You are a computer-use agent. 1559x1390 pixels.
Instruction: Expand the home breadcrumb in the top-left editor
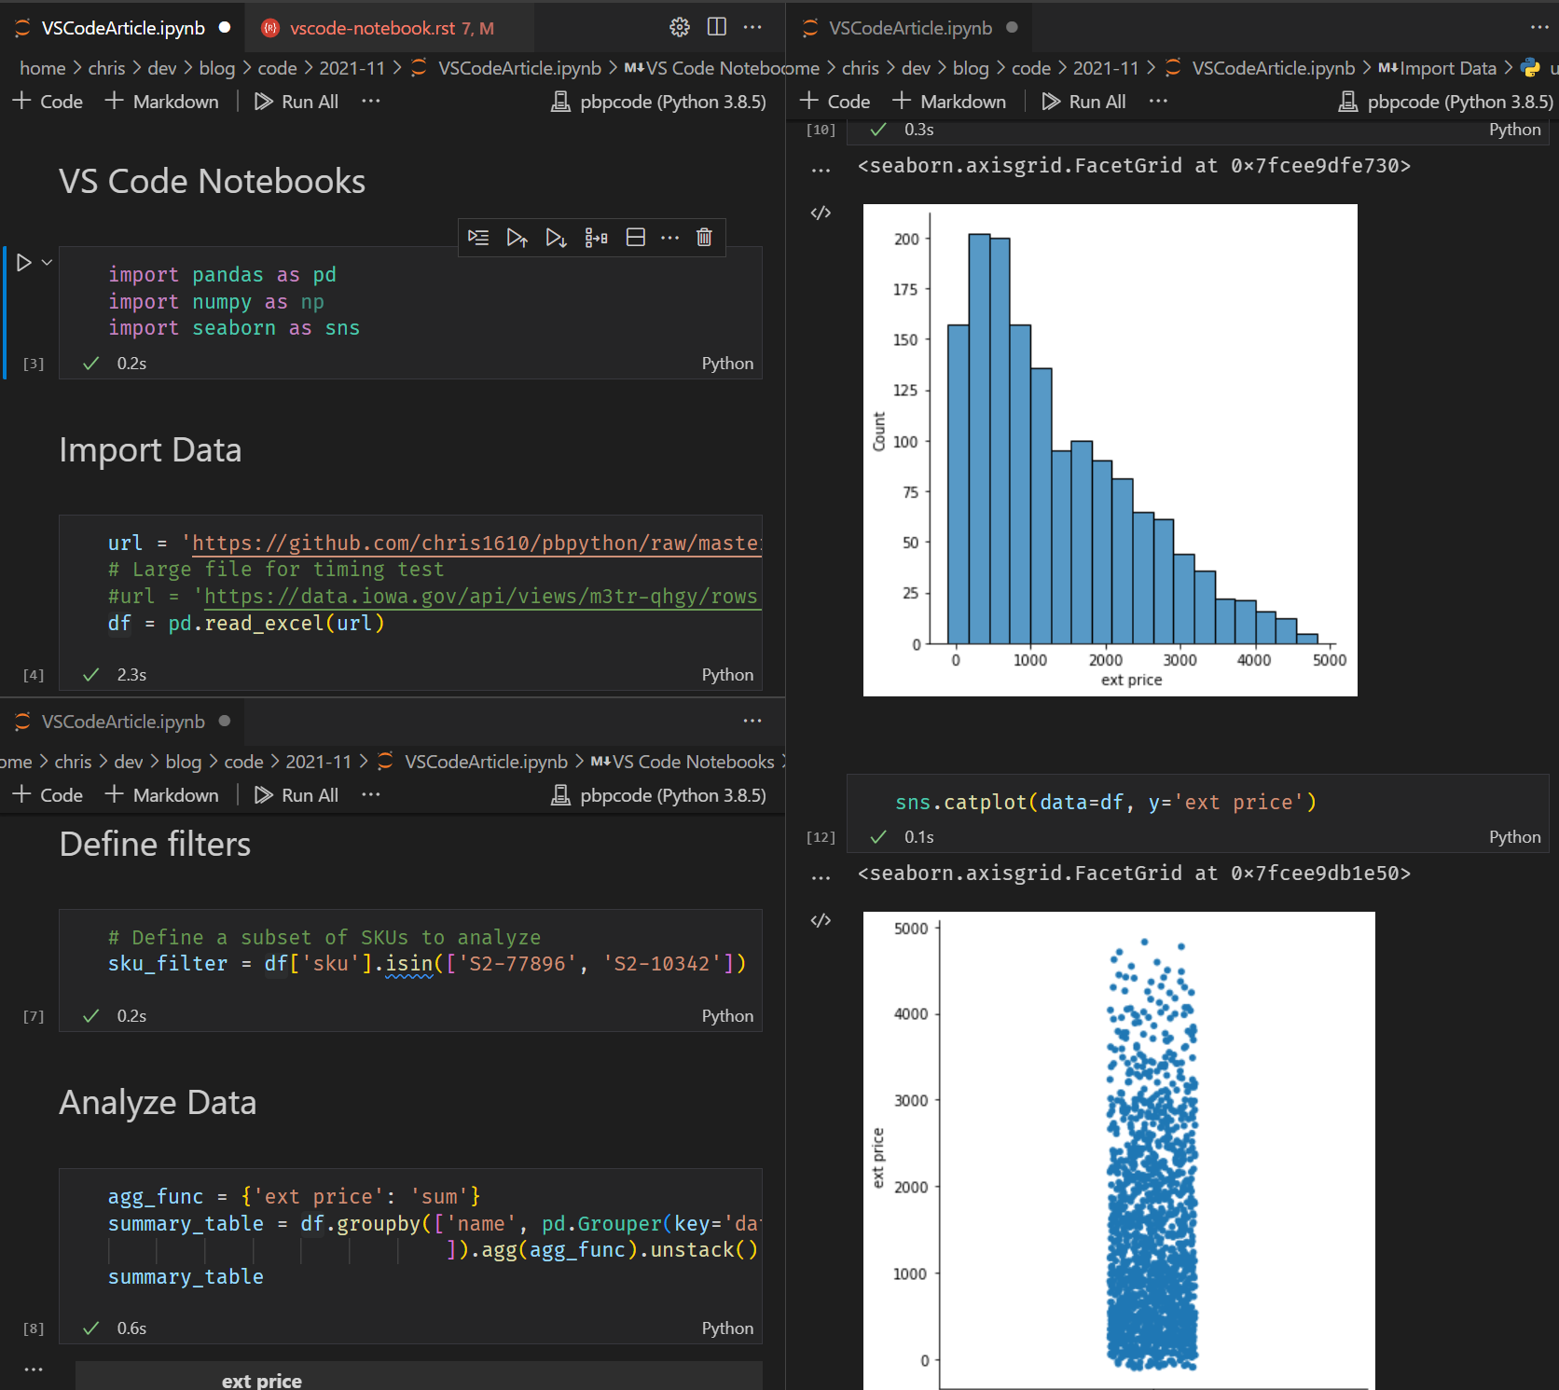[42, 67]
